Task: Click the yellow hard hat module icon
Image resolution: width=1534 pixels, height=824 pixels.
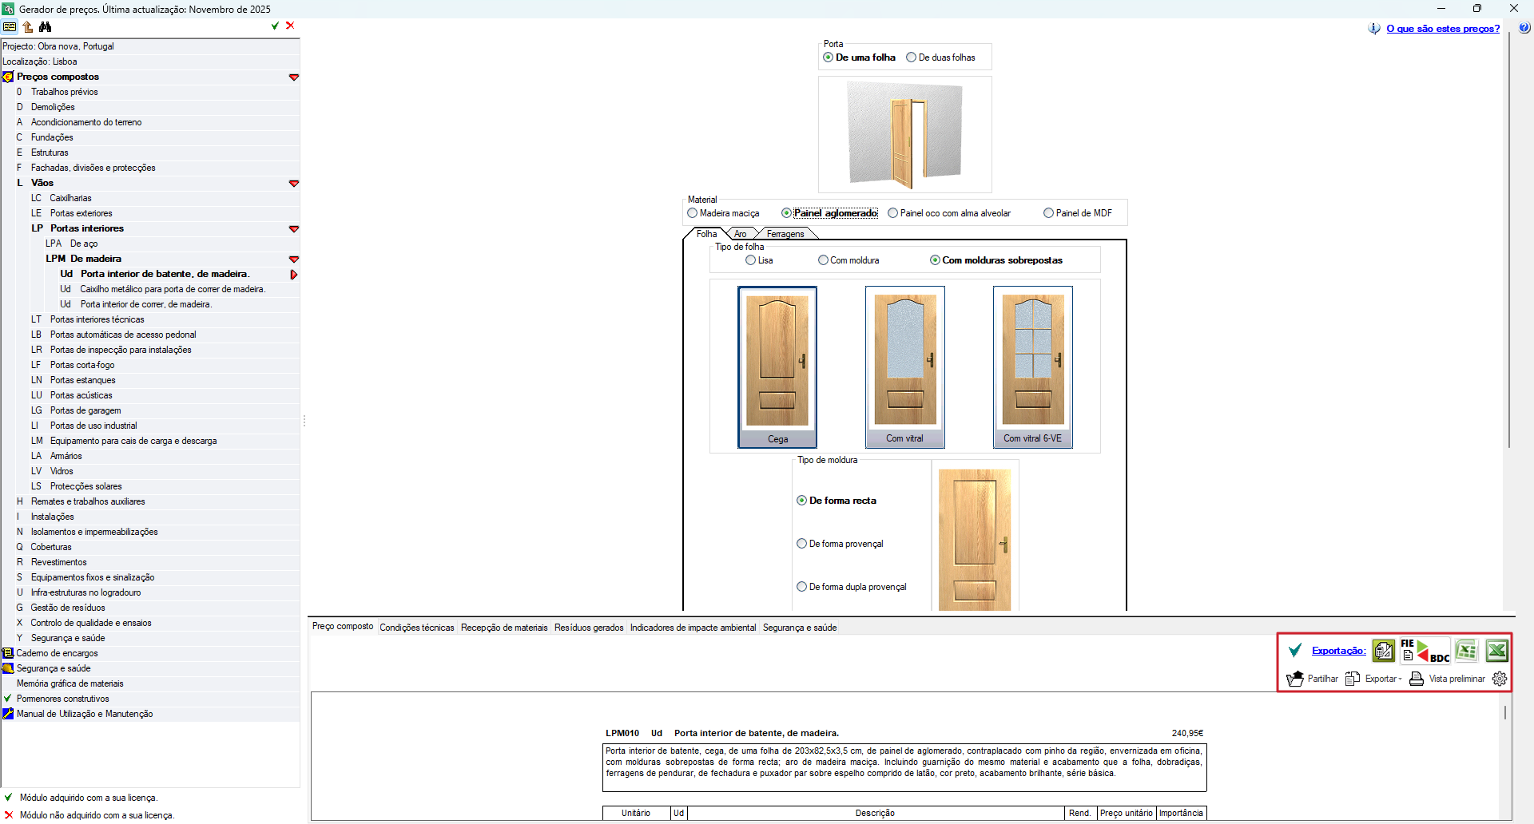Action: [x=8, y=668]
